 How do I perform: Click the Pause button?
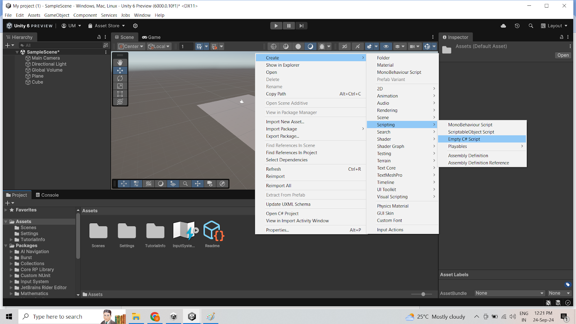pos(289,26)
